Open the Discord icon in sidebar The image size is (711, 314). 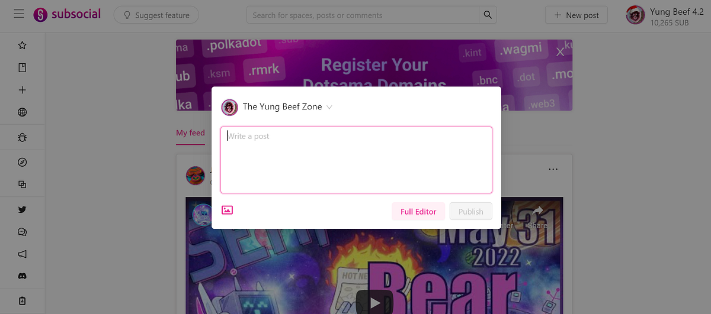(23, 276)
